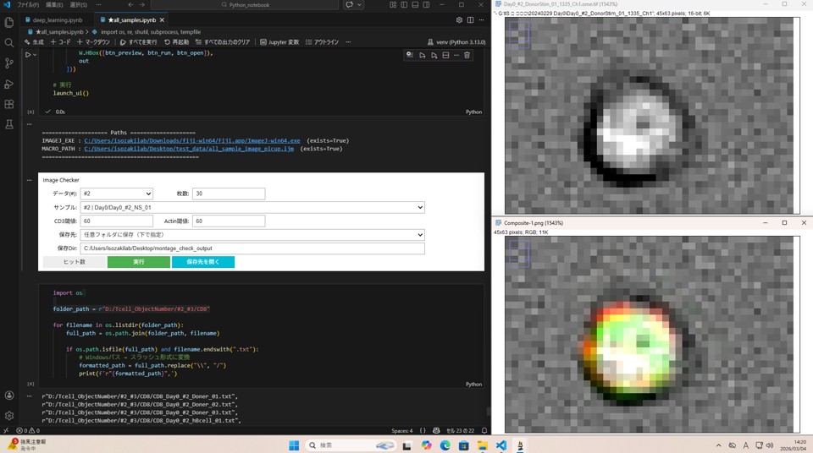Click the remote window indicator in status bar
This screenshot has width=813, height=453.
point(6,430)
